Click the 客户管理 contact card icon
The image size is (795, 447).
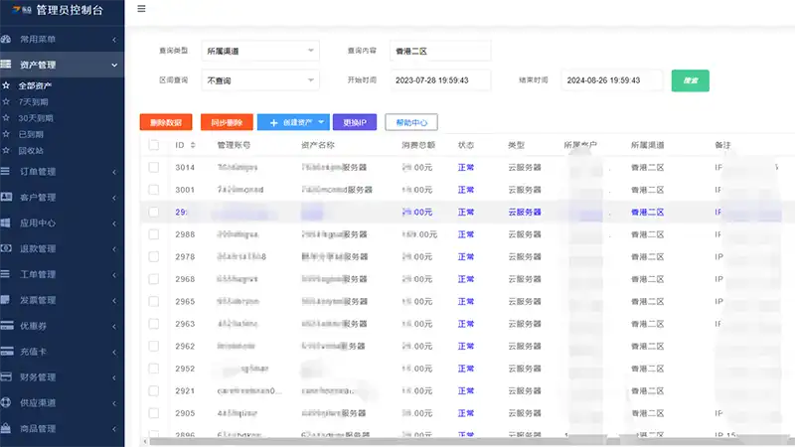coord(6,197)
